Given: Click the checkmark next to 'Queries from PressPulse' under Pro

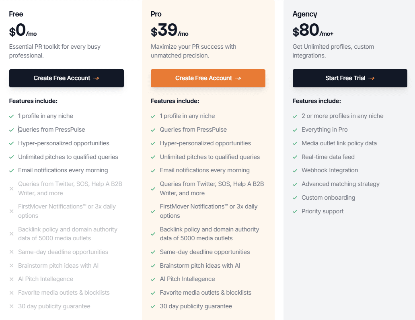Looking at the screenshot, I should click(x=153, y=129).
